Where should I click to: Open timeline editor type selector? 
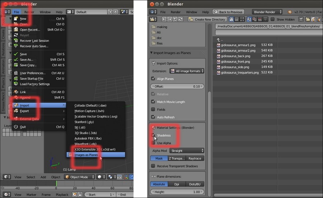7,194
